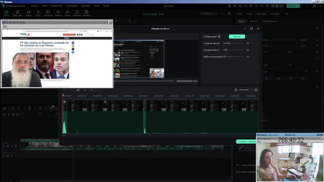Click the headset support icon in header
The width and height of the screenshot is (324, 182).
pyautogui.click(x=261, y=6)
